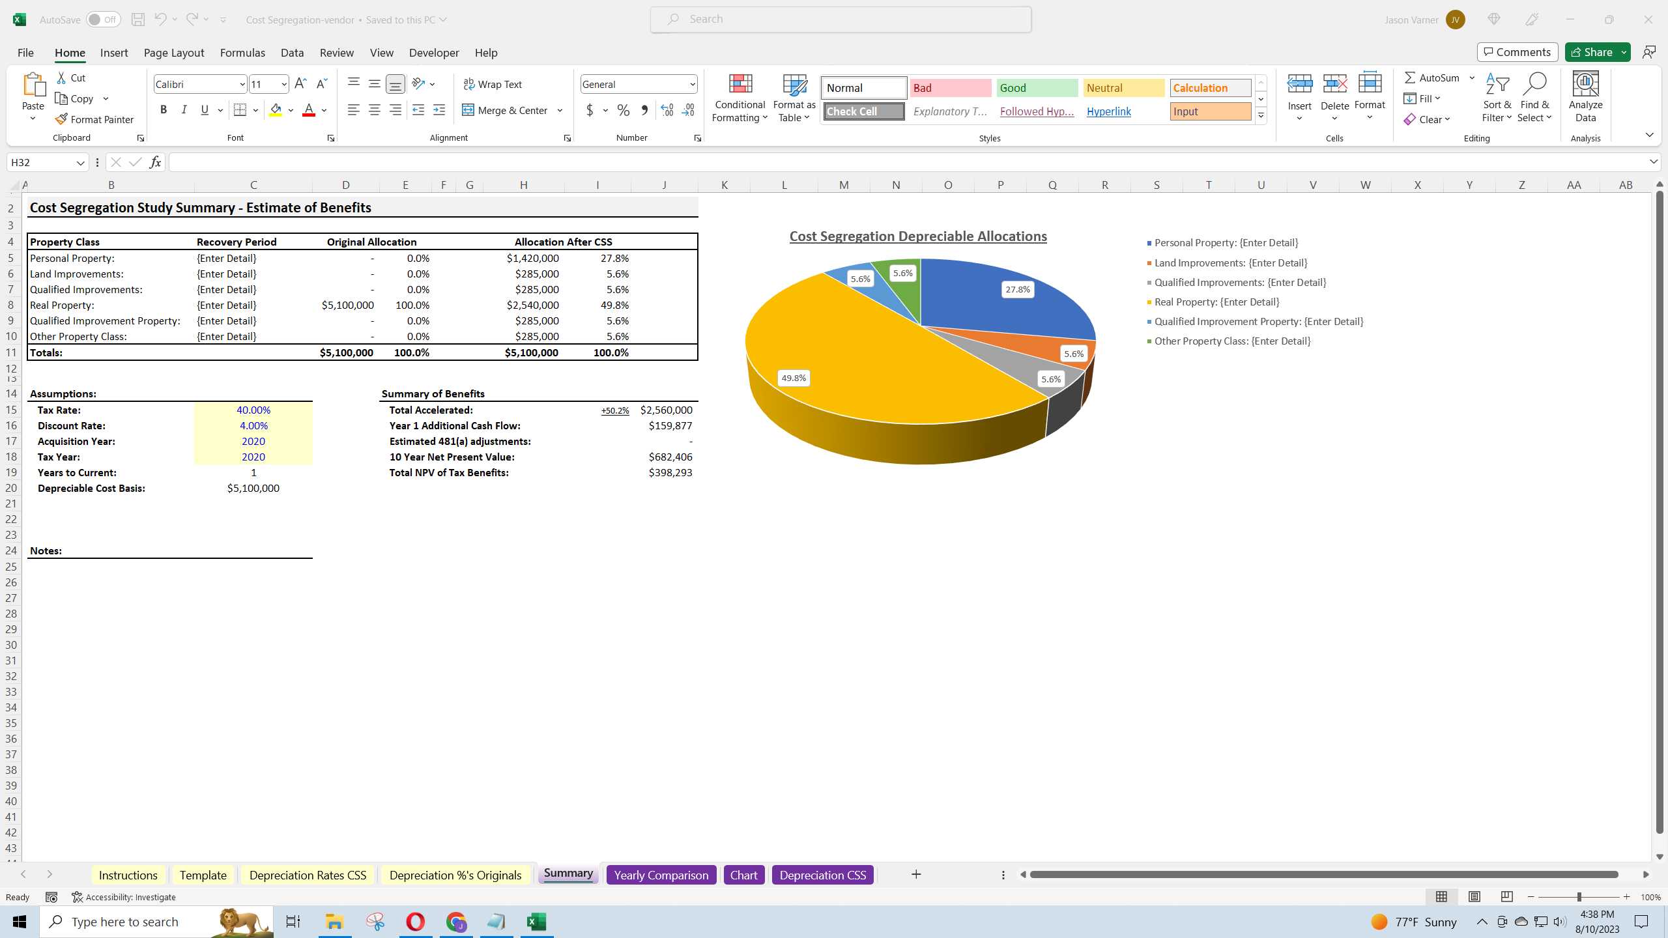This screenshot has width=1668, height=938.
Task: Open the font name dropdown
Action: (242, 84)
